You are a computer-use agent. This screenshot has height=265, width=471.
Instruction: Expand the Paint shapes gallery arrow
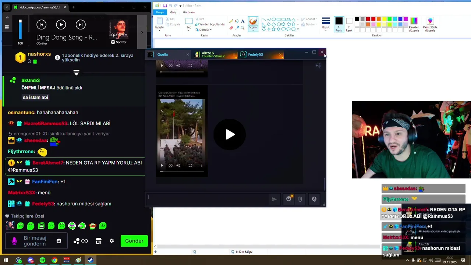point(298,29)
